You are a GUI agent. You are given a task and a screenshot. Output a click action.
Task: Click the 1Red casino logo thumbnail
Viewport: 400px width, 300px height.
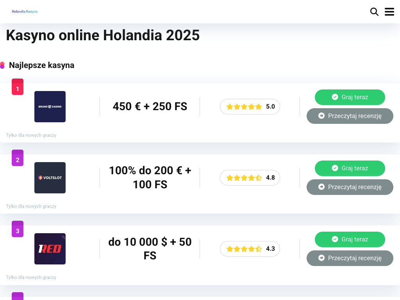click(x=50, y=249)
